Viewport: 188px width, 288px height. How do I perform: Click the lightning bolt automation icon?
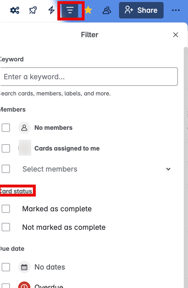[x=51, y=10]
